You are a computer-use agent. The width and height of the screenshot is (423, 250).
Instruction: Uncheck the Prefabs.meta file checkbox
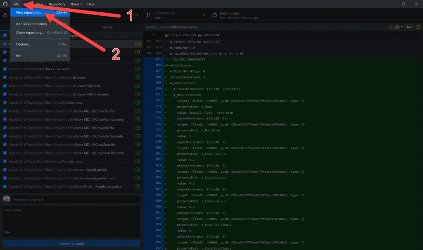tap(5, 162)
